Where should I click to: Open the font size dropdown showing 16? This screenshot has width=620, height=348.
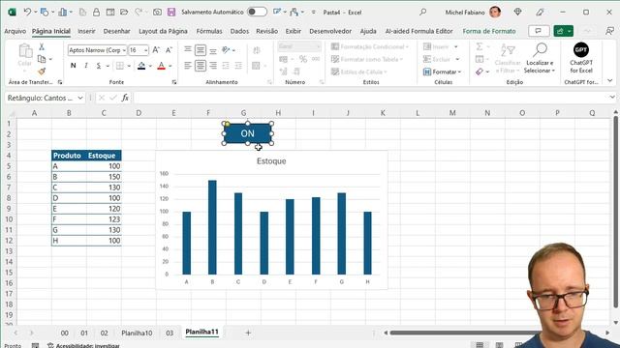(x=145, y=50)
